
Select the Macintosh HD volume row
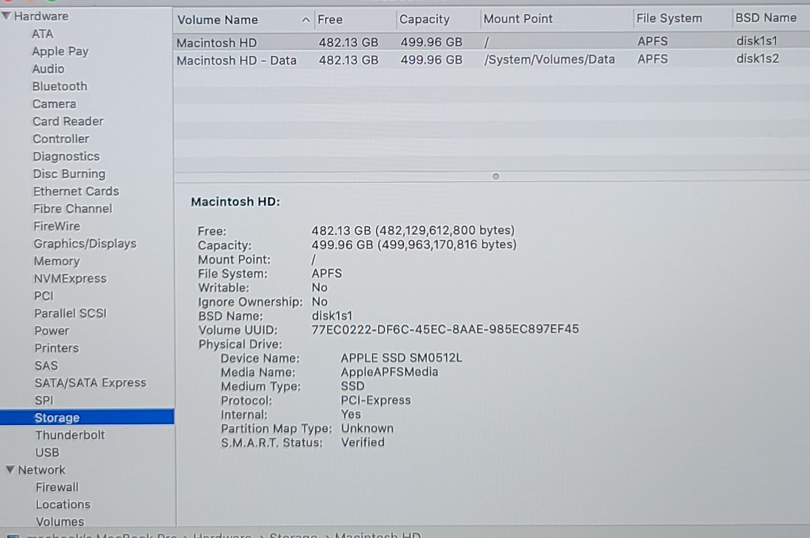pyautogui.click(x=216, y=43)
